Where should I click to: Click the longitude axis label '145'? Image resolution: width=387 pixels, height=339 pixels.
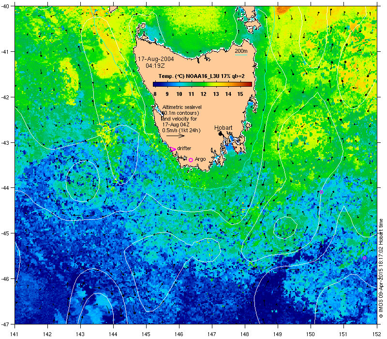[146, 334]
